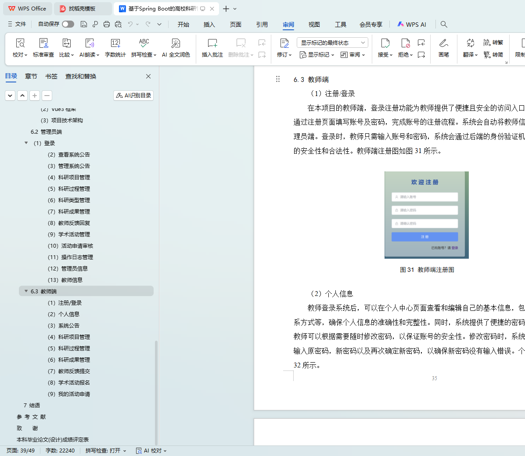Switch to the 视图 (View) ribbon tab
This screenshot has width=525, height=456.
click(x=314, y=25)
